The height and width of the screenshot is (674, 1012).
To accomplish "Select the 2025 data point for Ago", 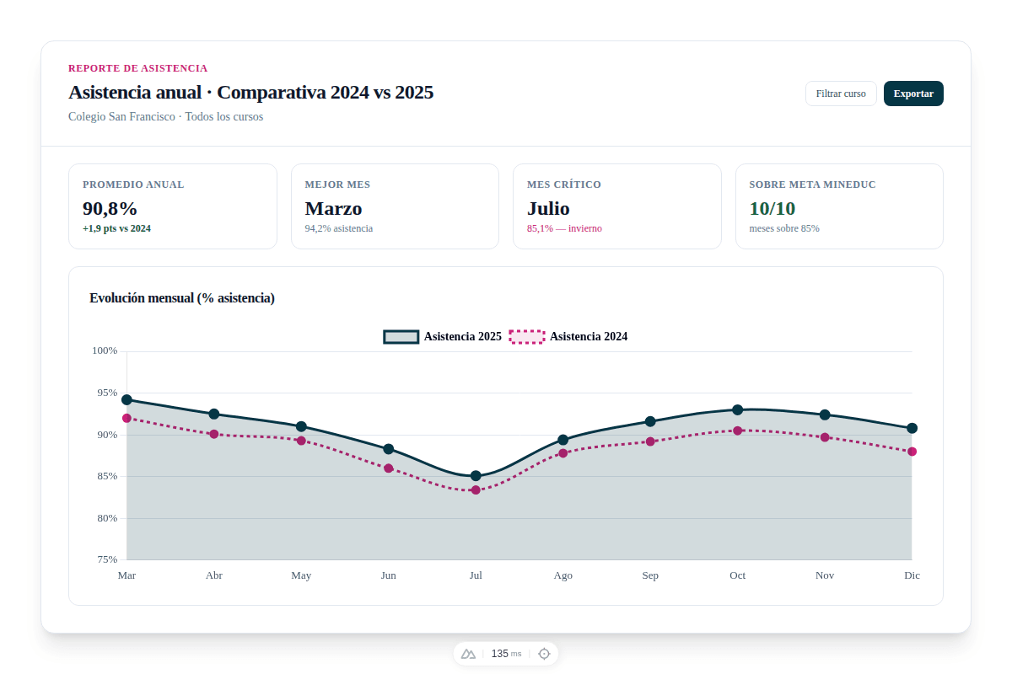I will click(563, 440).
